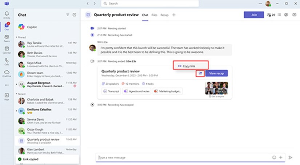Click the Microsoft Teams logo
The height and width of the screenshot is (165, 300).
[7, 4]
